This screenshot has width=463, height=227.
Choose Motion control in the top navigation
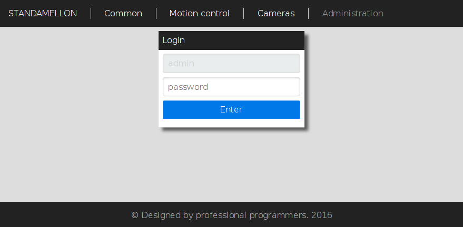(x=199, y=13)
